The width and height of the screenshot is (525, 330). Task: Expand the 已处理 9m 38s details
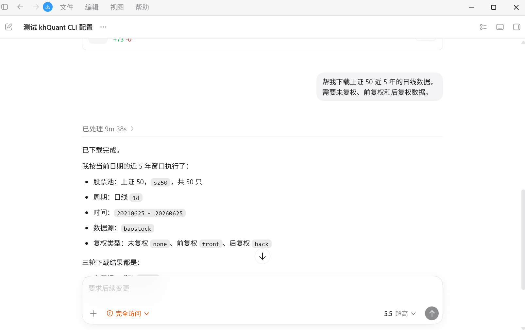pos(108,129)
